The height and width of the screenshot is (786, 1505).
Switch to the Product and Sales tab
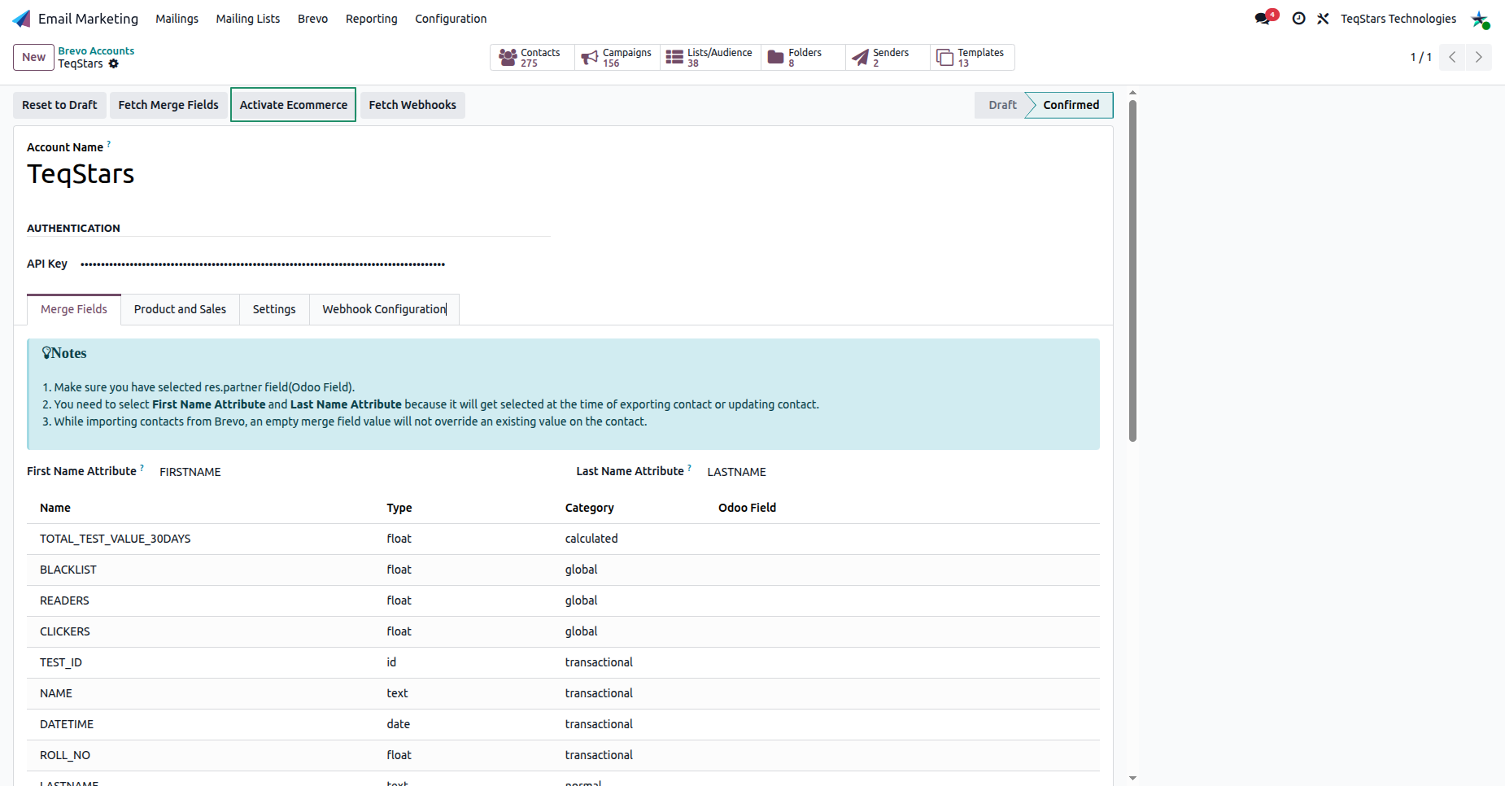[180, 309]
